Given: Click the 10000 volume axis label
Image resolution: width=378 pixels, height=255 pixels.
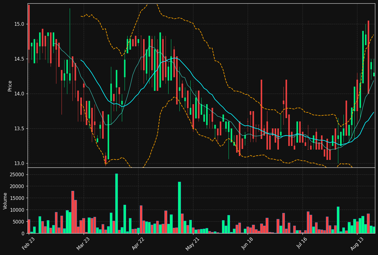Looking at the screenshot, I should (x=18, y=210).
